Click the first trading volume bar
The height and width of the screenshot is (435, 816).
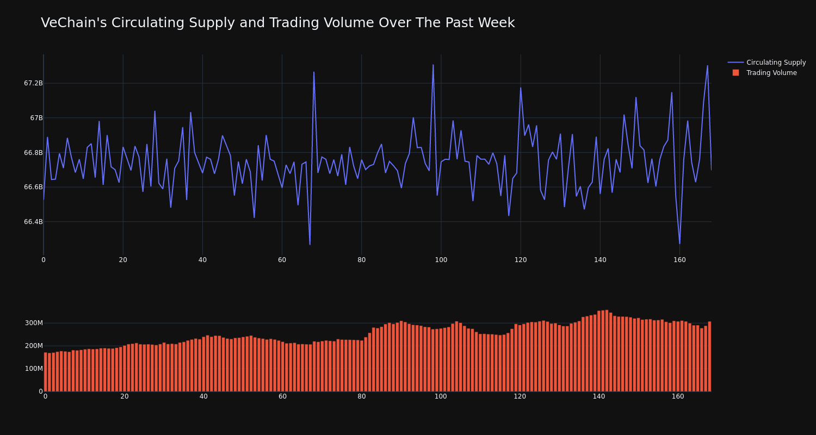tap(45, 372)
